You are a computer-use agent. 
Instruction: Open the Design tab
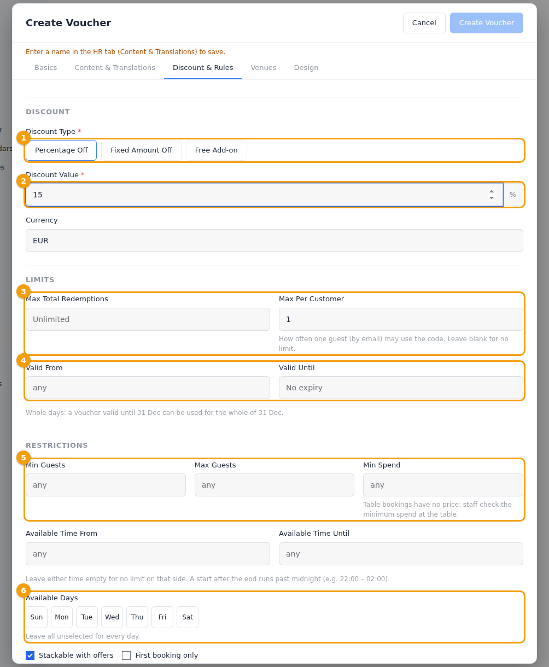pyautogui.click(x=306, y=68)
